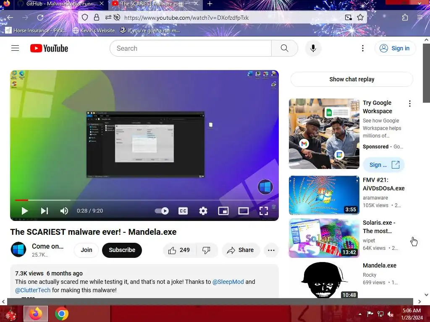This screenshot has height=322, width=430.
Task: Open the Firefox application menu
Action: click(x=420, y=18)
